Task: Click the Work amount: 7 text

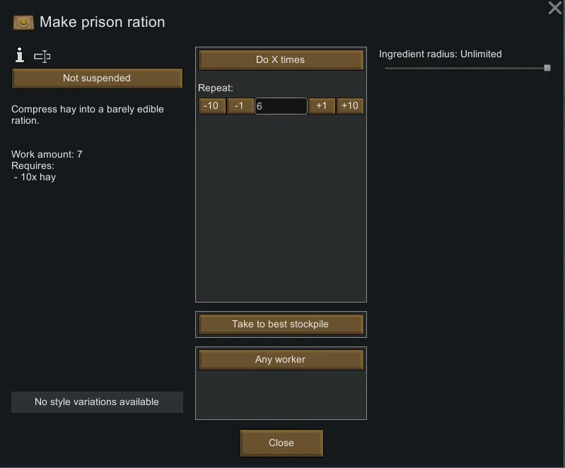Action: click(47, 154)
